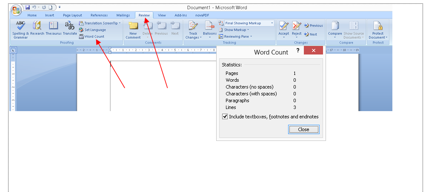Toggle Include textboxes, footnotes and endnotes
The height and width of the screenshot is (192, 446).
point(225,117)
